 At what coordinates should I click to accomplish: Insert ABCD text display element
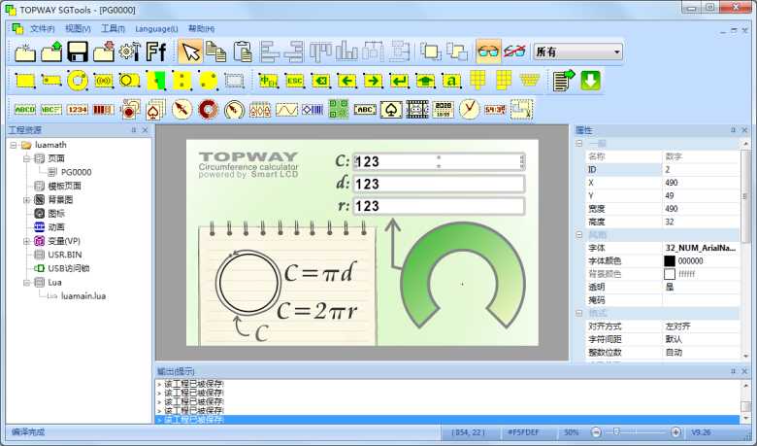[x=25, y=110]
